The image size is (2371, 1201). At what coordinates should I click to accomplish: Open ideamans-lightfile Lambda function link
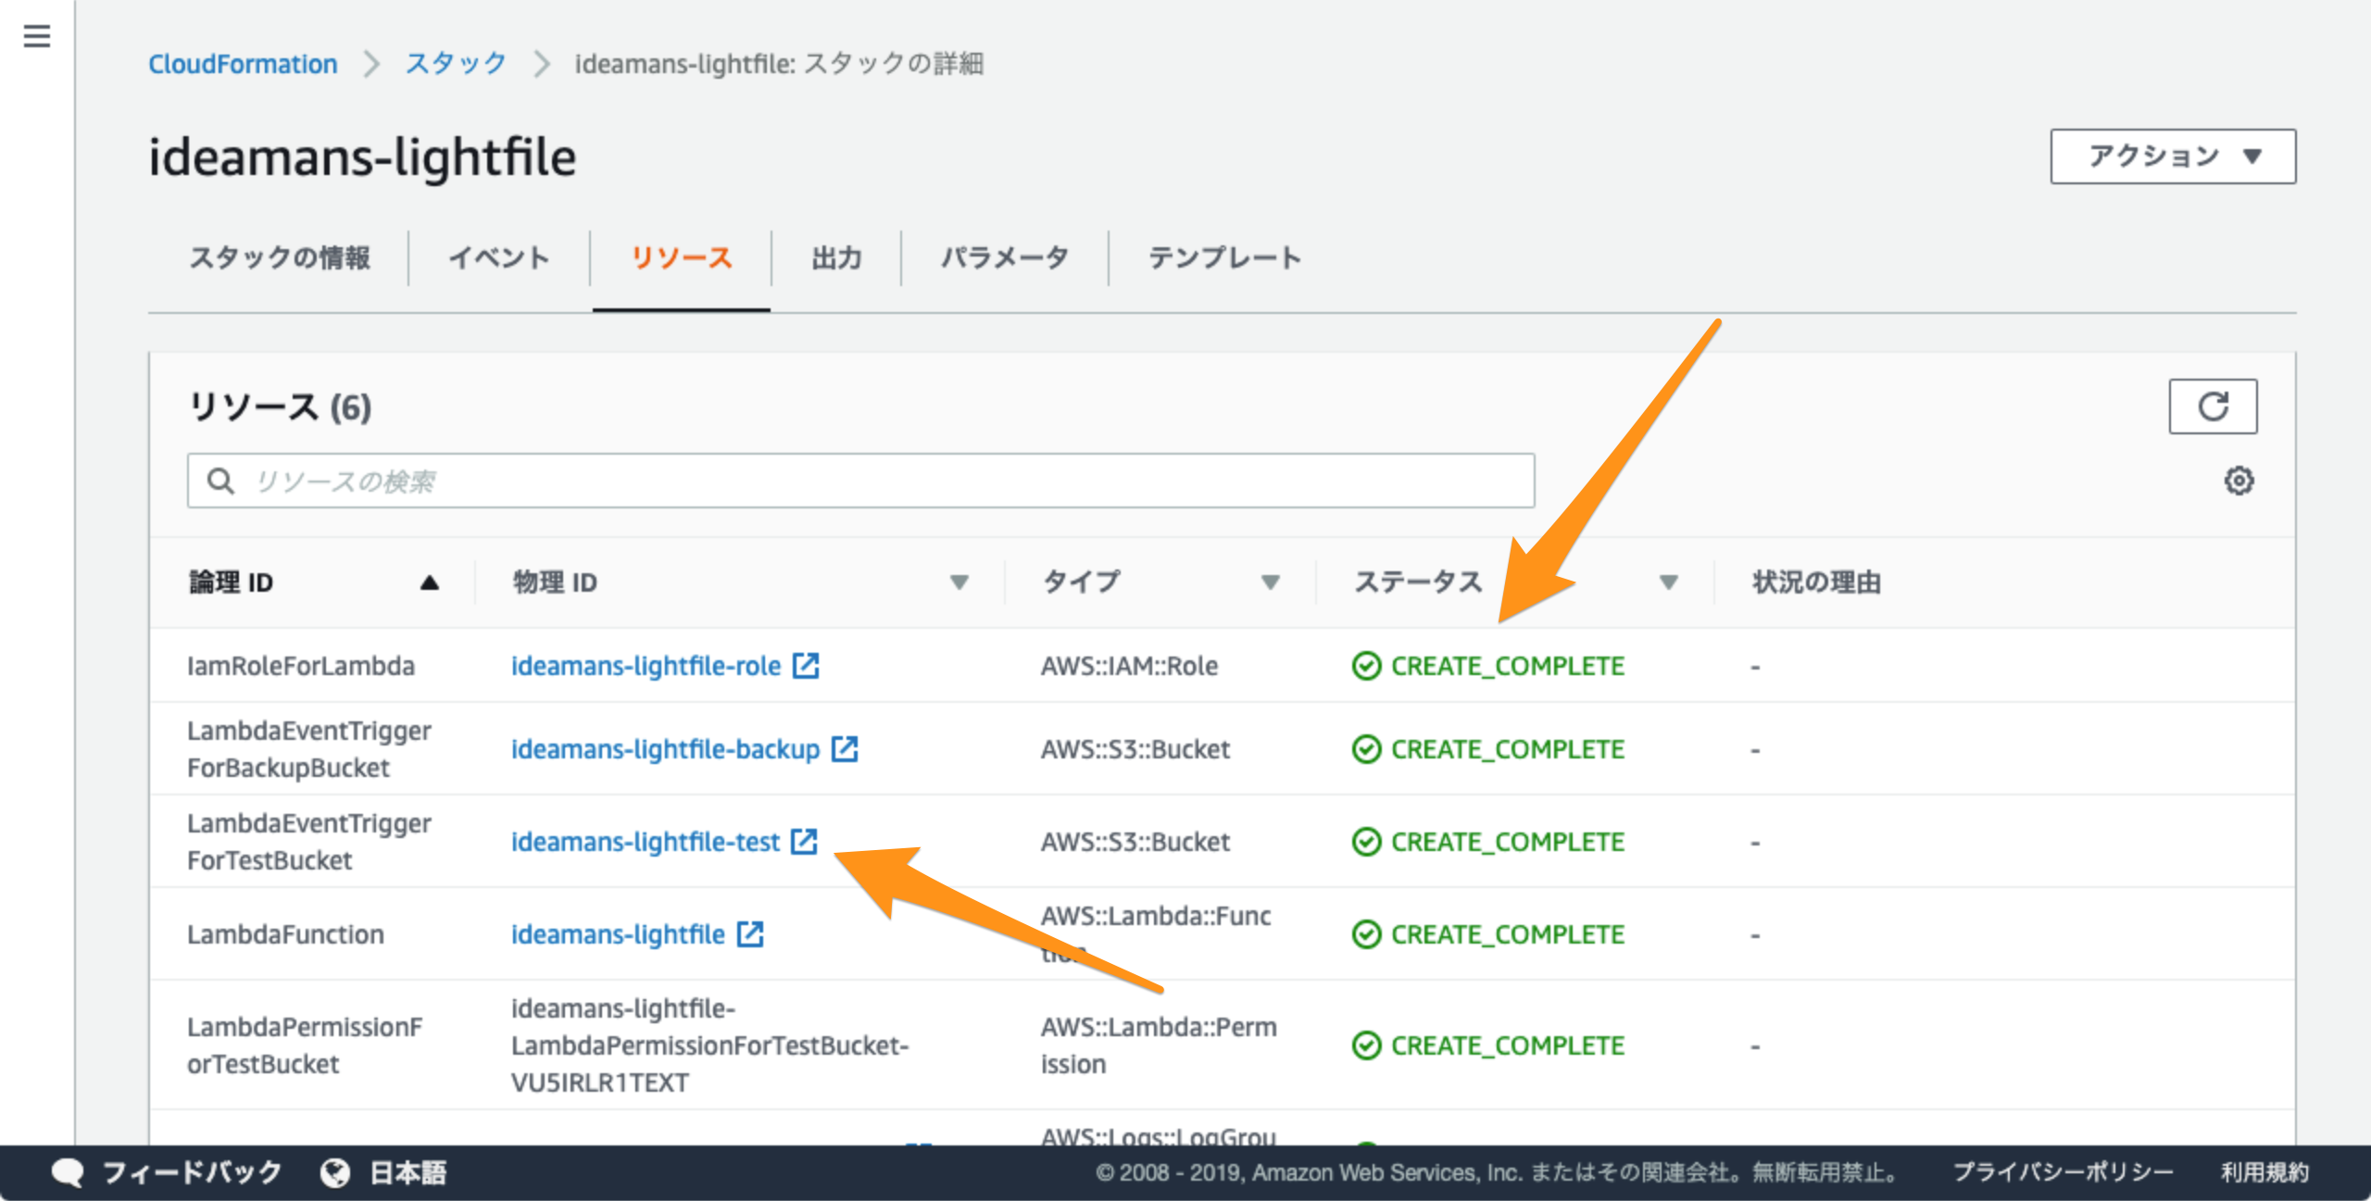(x=618, y=934)
